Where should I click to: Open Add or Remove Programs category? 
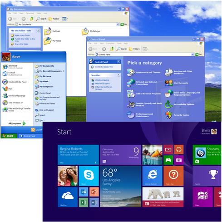click(x=144, y=94)
